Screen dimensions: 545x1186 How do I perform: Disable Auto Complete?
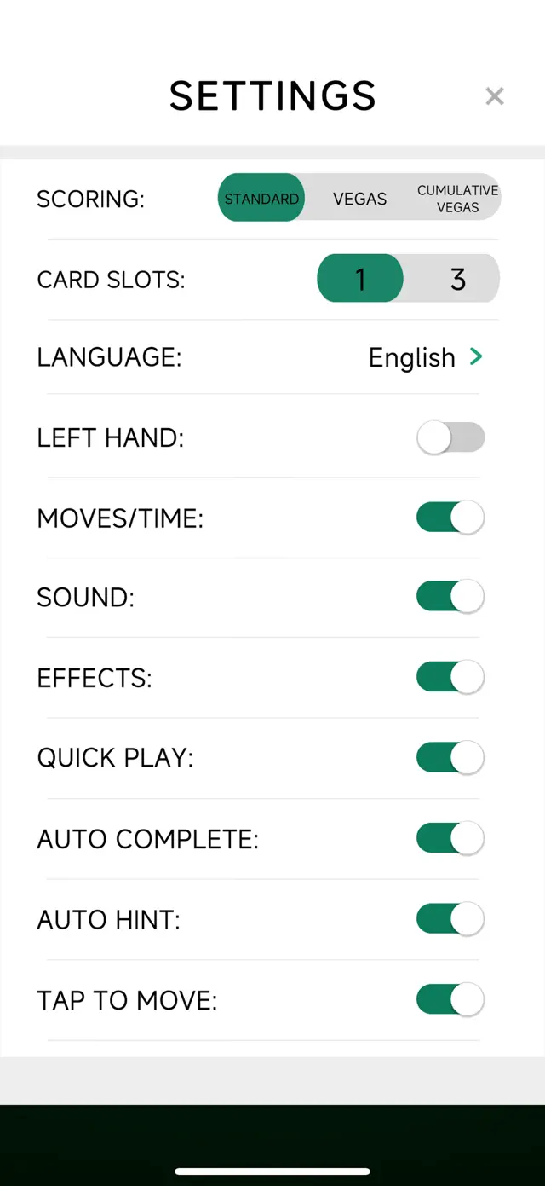click(x=450, y=837)
